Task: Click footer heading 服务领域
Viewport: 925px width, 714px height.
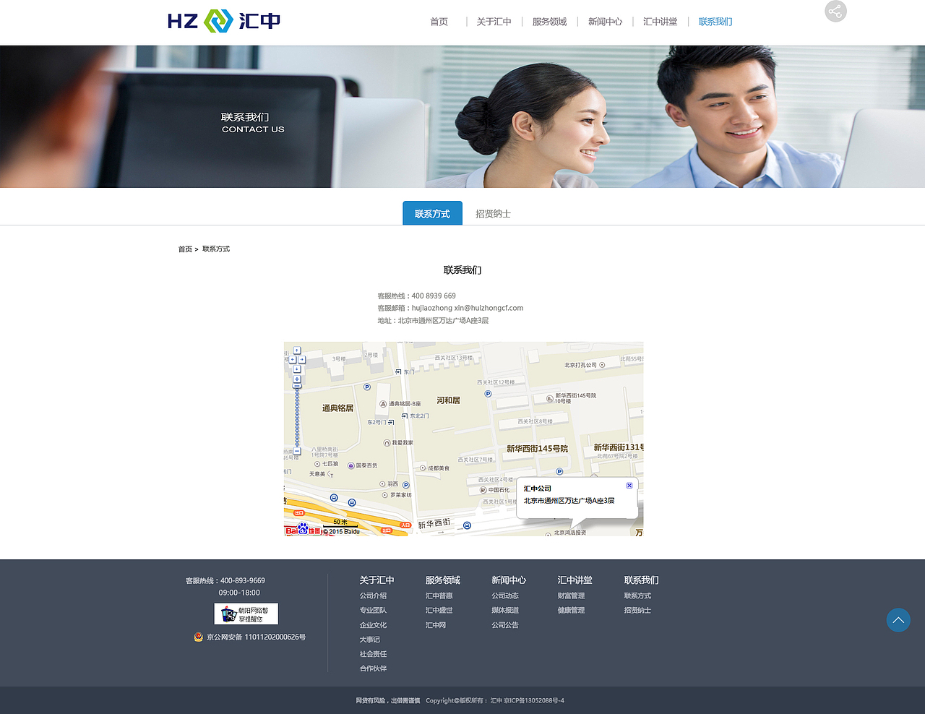Action: (x=442, y=580)
